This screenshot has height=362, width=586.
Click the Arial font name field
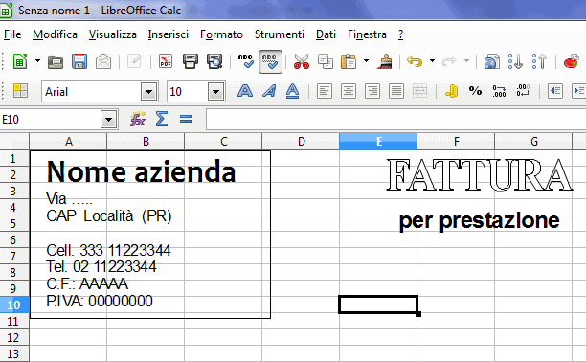92,92
